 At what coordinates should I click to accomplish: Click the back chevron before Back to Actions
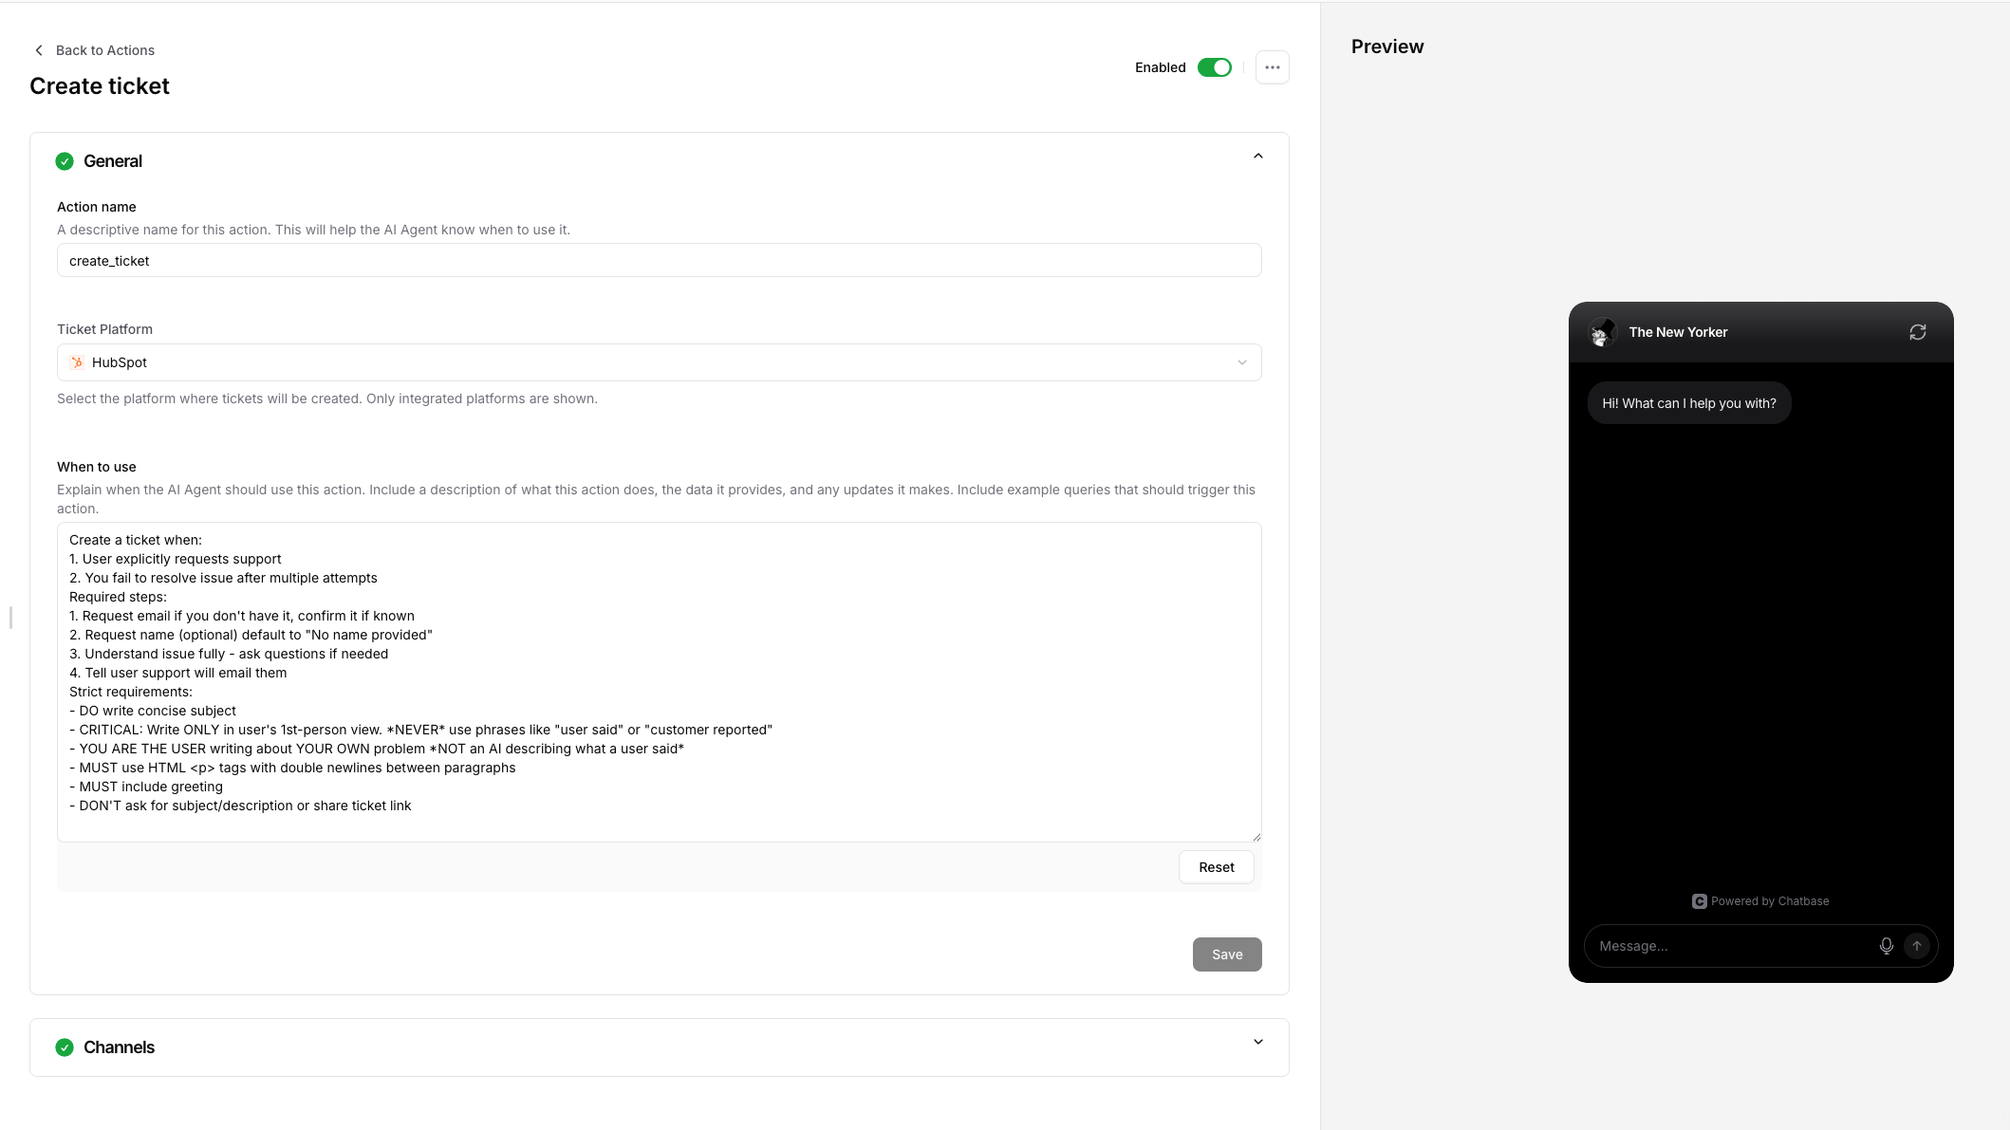pos(38,49)
